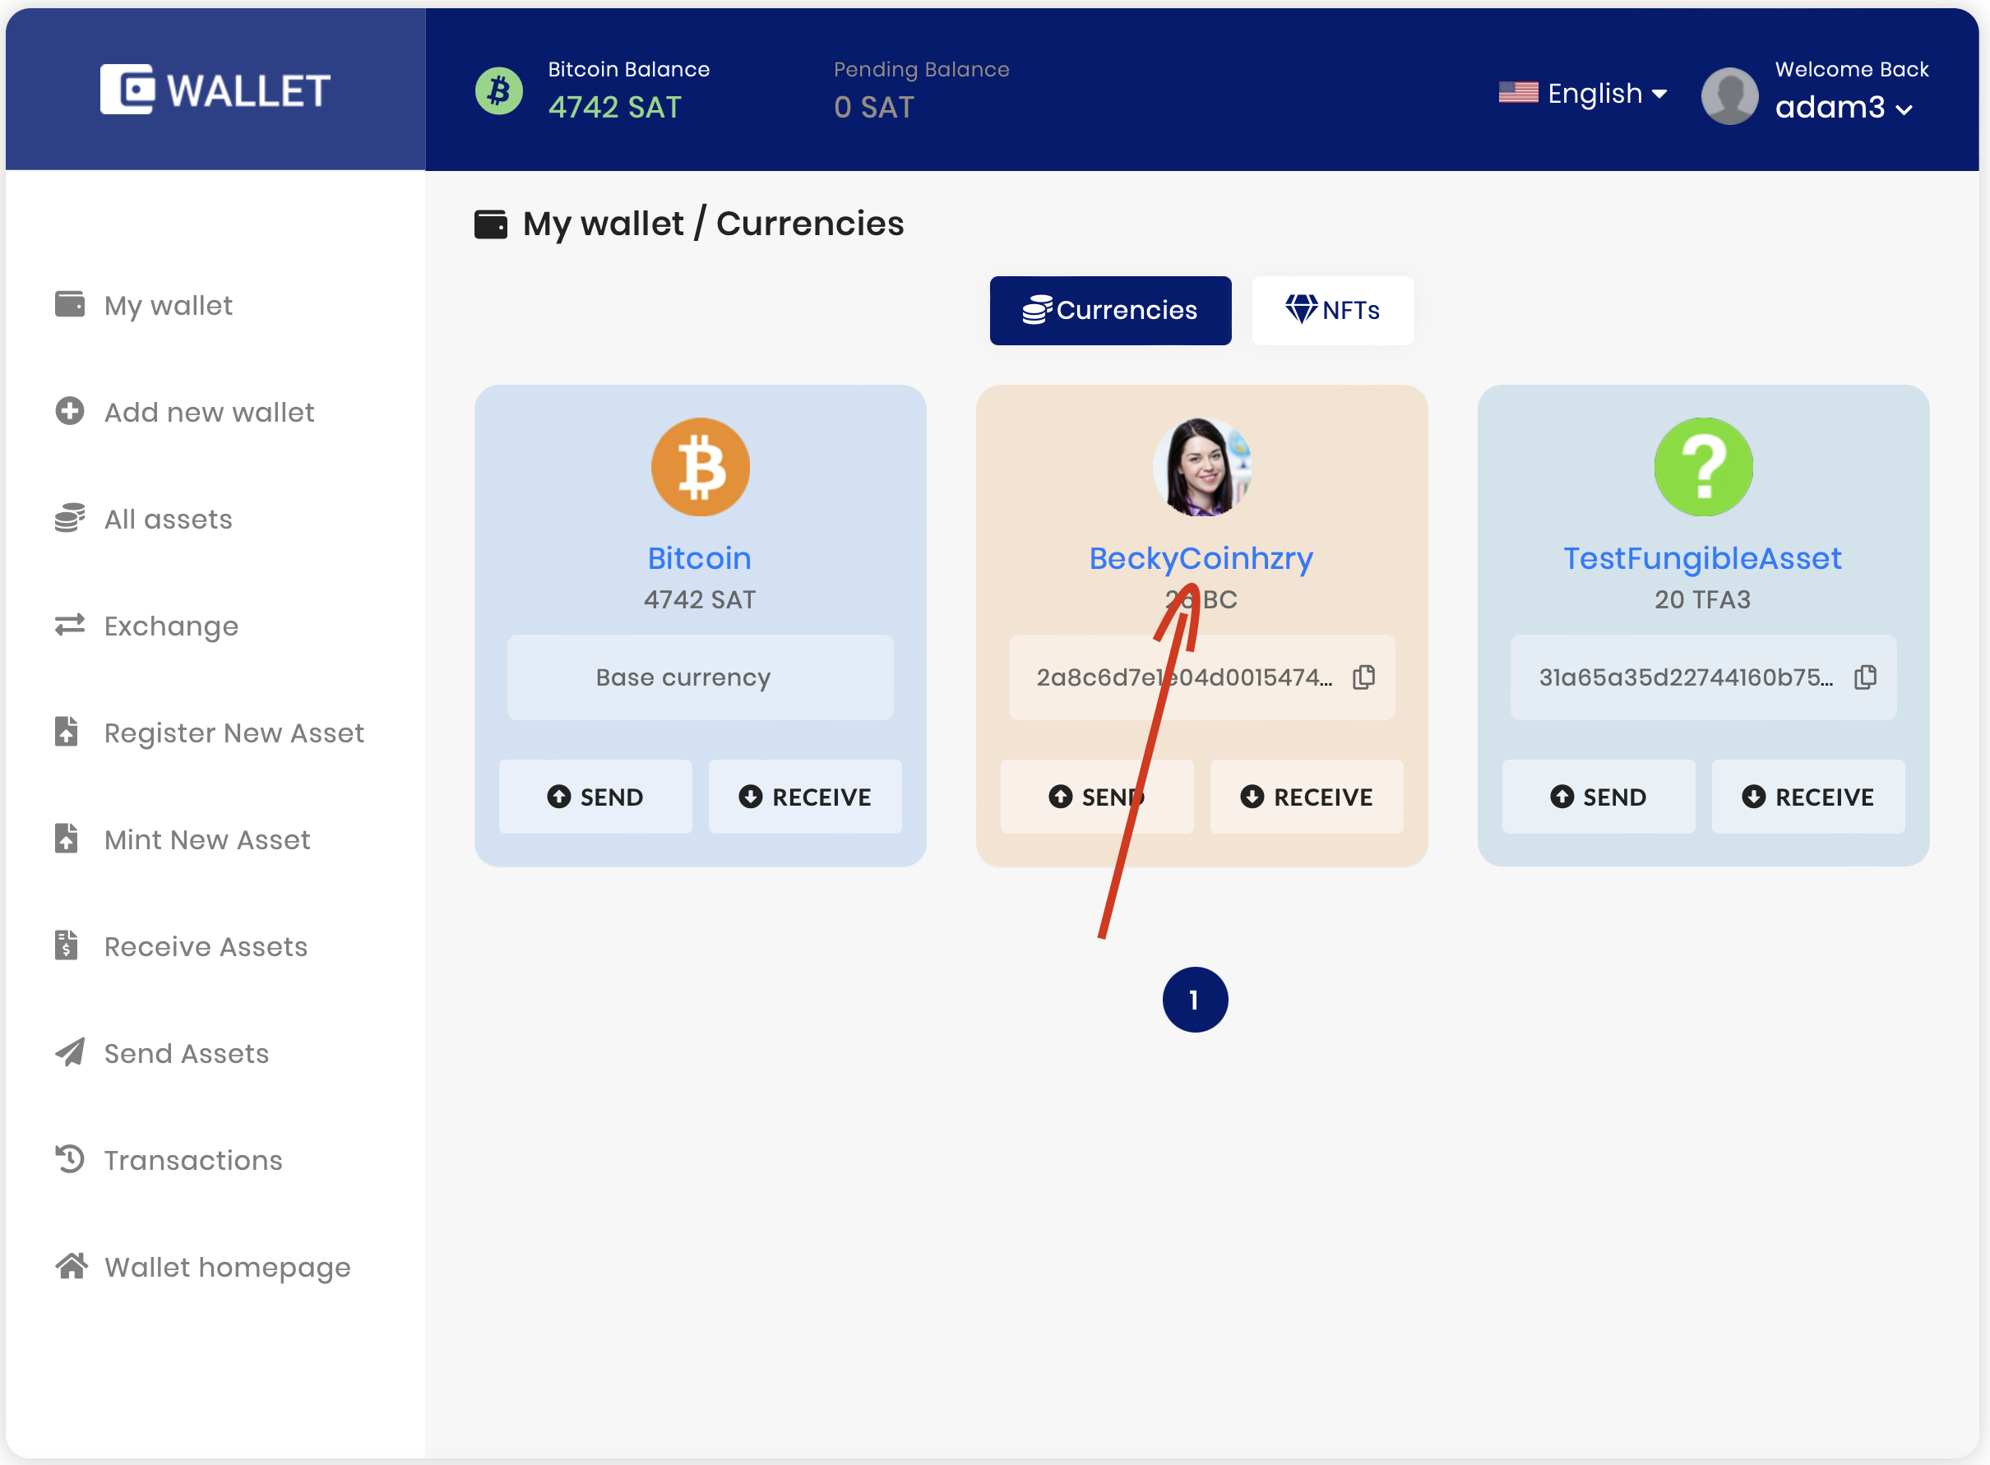The height and width of the screenshot is (1465, 1990).
Task: Open the BeckyCoinhzry asset link
Action: click(x=1201, y=557)
